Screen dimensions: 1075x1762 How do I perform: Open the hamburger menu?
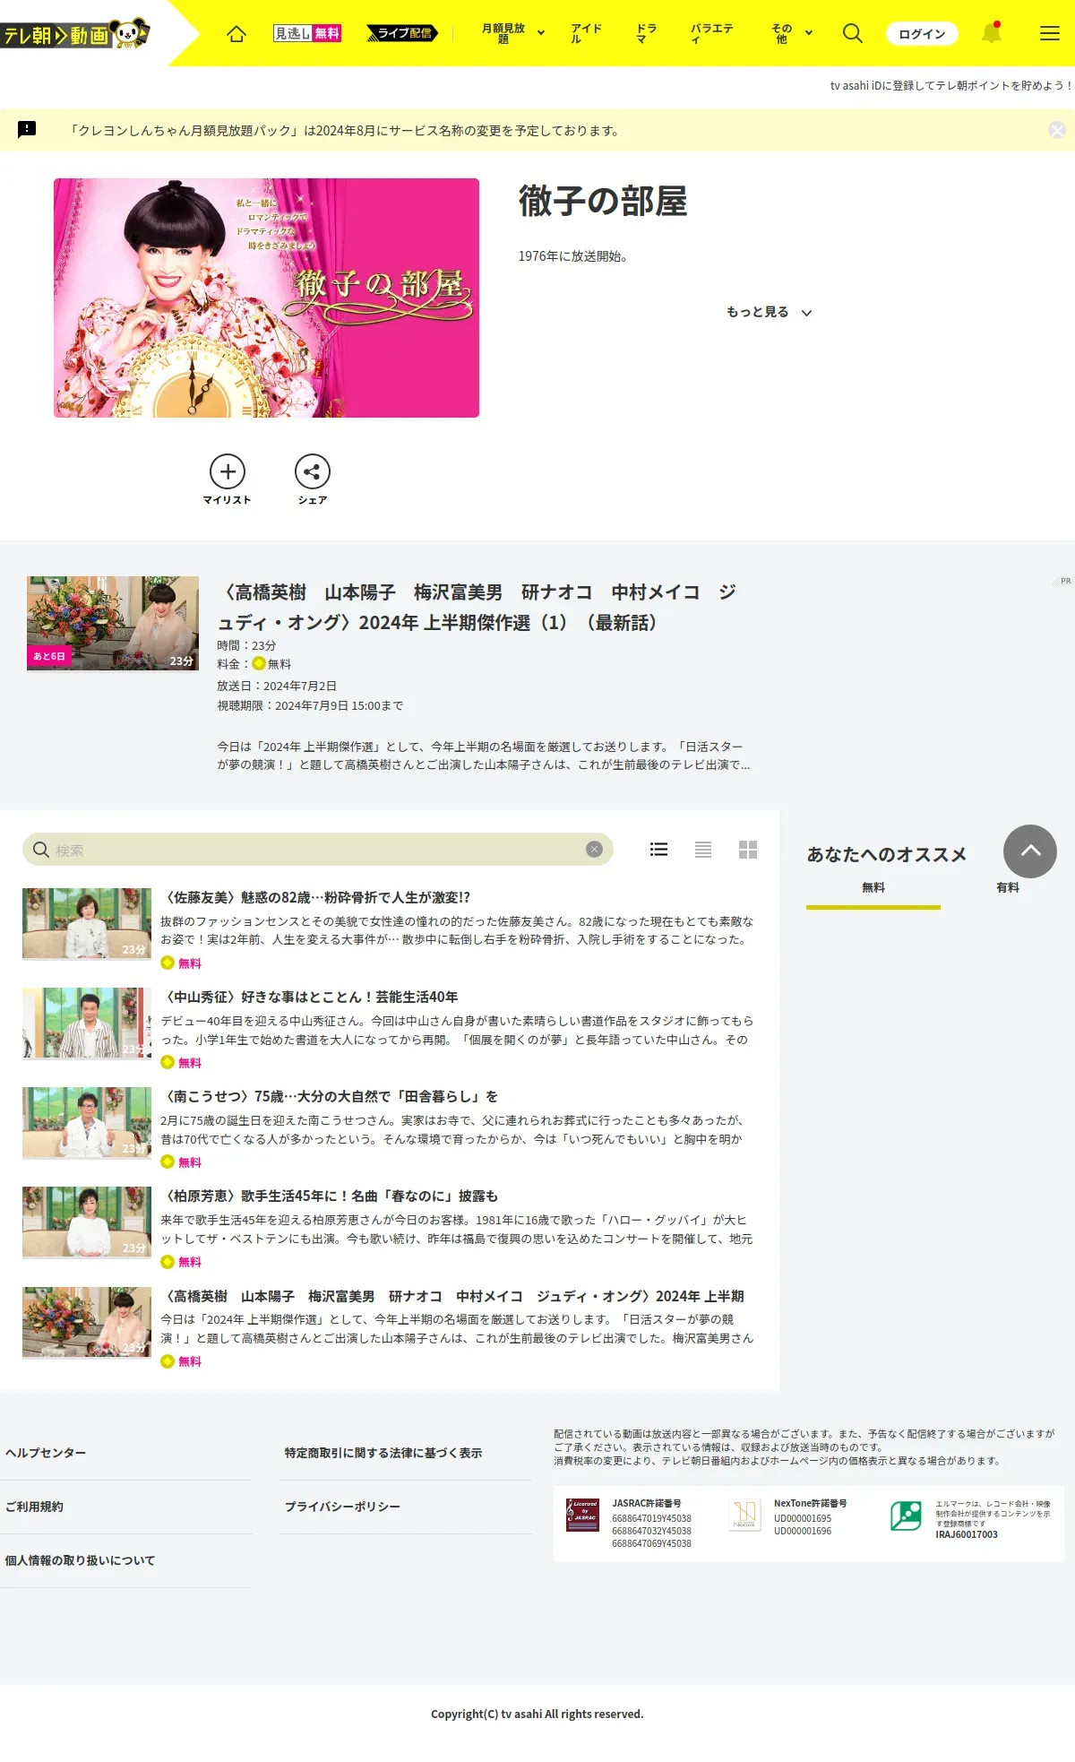coord(1050,33)
